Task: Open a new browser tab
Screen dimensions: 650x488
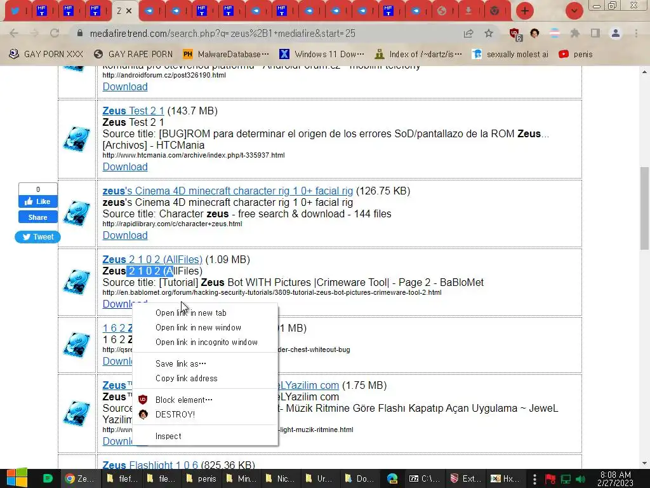Action: [x=524, y=11]
